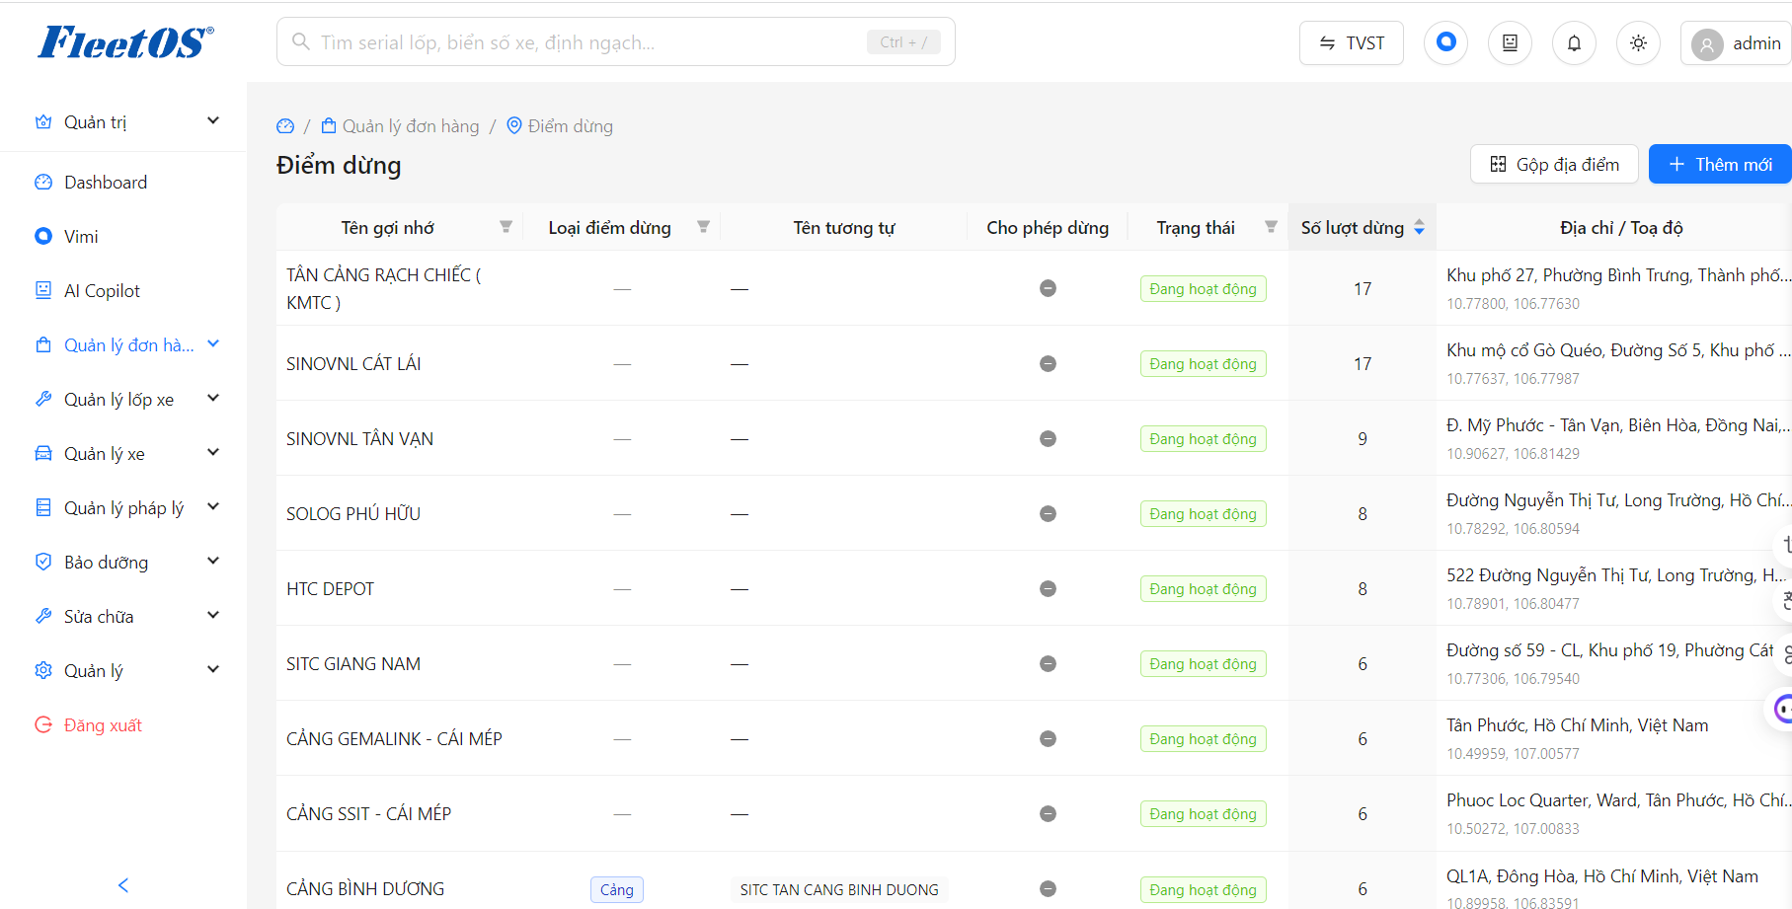The width and height of the screenshot is (1792, 909).
Task: Focus the tire serial search field
Action: click(615, 41)
